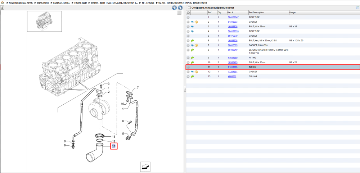
Task: Click the circle icon for ref 1 RIGID TUBE
Action: (x=188, y=17)
